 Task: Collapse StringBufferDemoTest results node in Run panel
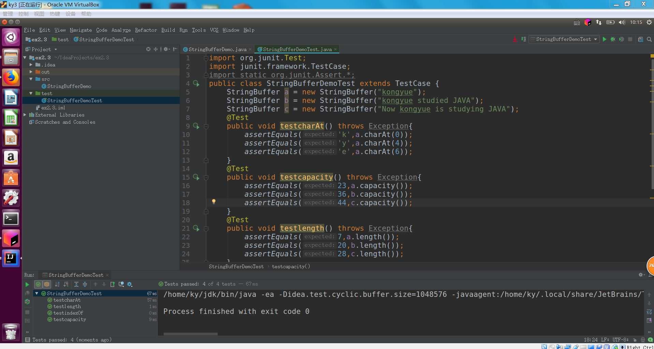pos(37,293)
